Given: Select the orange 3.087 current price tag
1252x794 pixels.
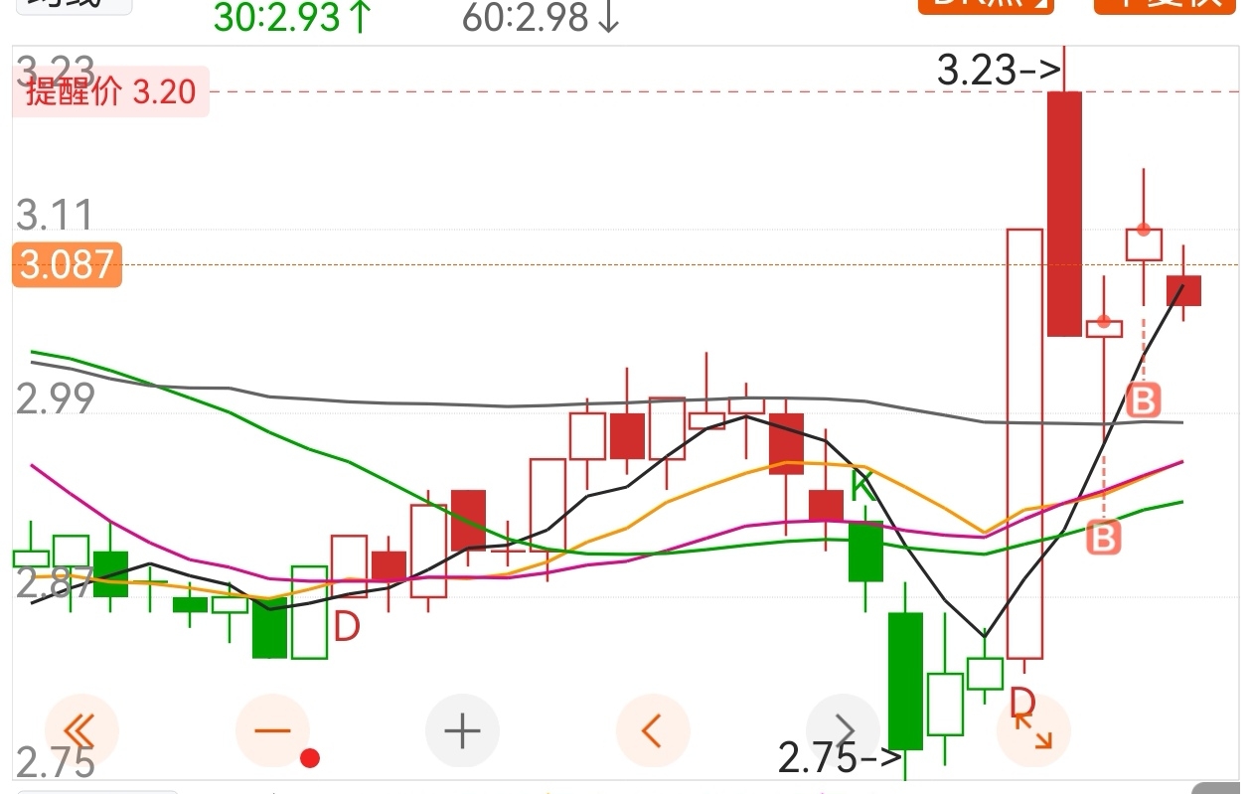Looking at the screenshot, I should pyautogui.click(x=68, y=265).
